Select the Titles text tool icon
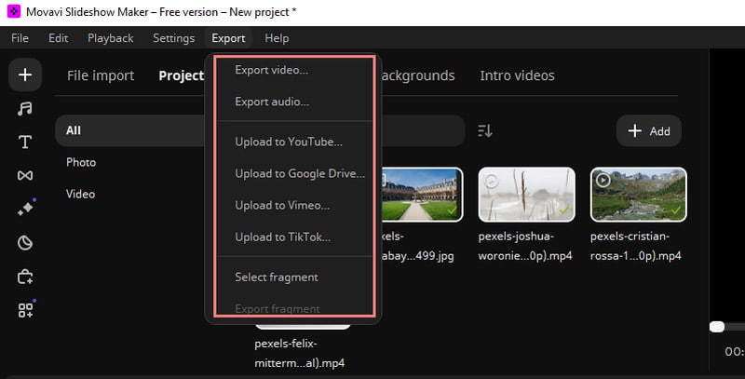Image resolution: width=745 pixels, height=379 pixels. [x=25, y=142]
